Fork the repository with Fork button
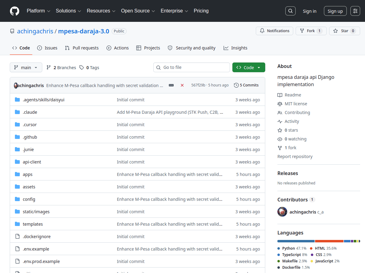Viewport: 365px width, 273px height. pos(311,31)
